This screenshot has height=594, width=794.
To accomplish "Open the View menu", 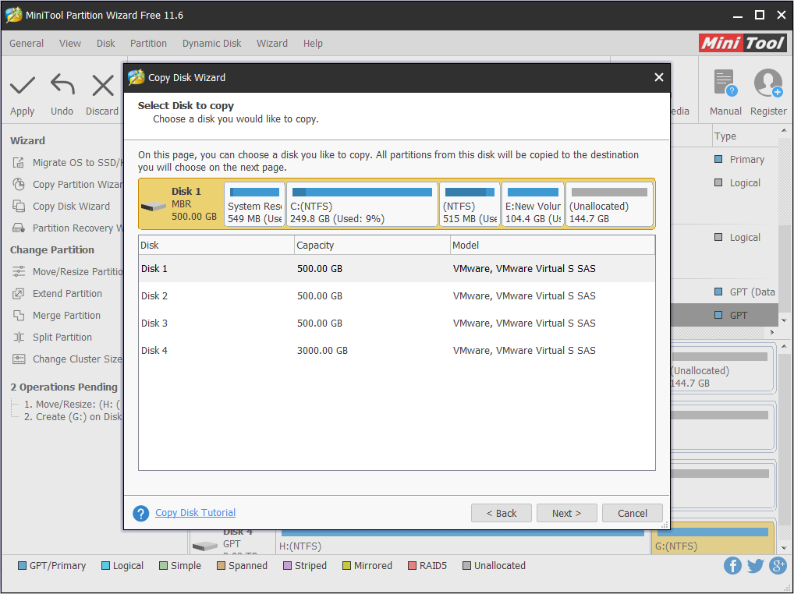I will point(70,44).
